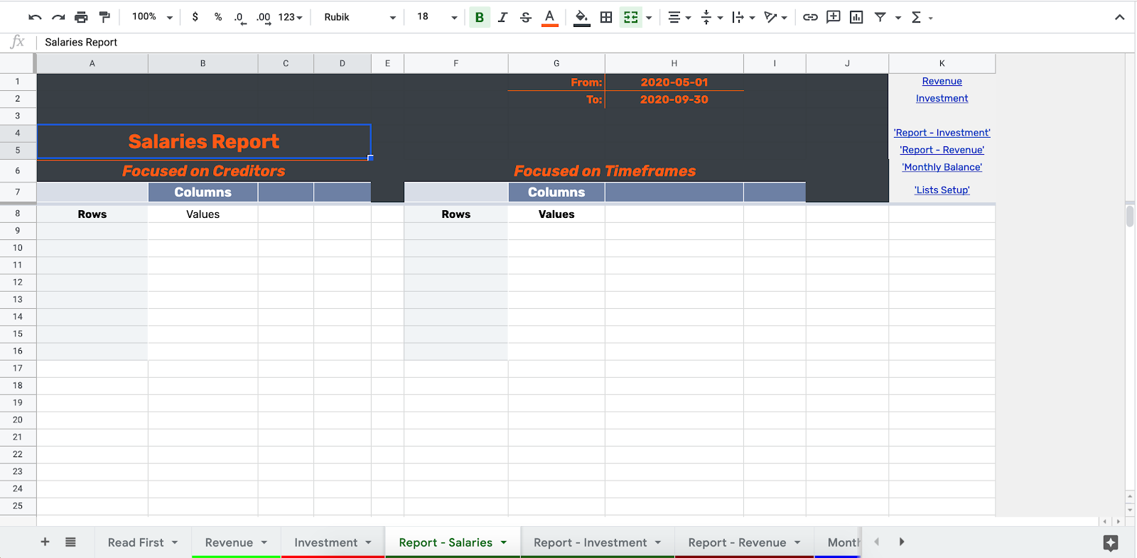Switch to the Read First tab
Screen dimensions: 1137x558
point(136,542)
